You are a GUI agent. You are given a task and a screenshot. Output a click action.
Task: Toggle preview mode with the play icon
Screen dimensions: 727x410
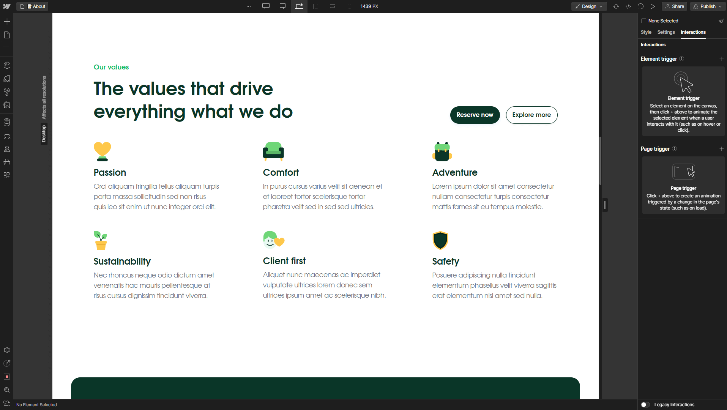653,6
